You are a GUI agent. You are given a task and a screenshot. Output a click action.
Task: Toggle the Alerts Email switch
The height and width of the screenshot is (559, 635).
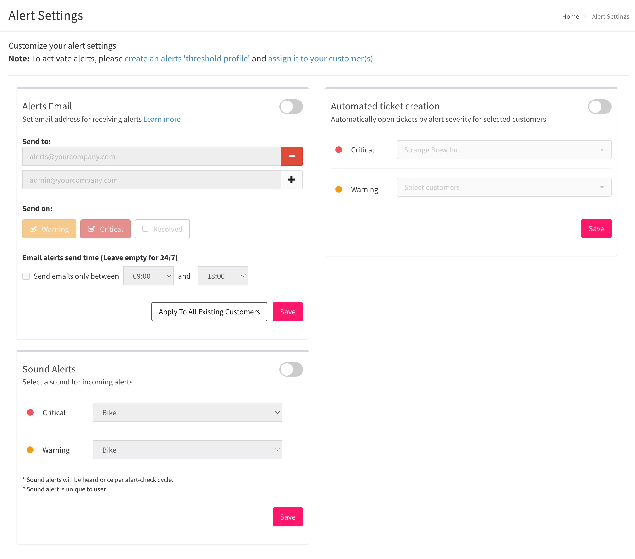291,106
